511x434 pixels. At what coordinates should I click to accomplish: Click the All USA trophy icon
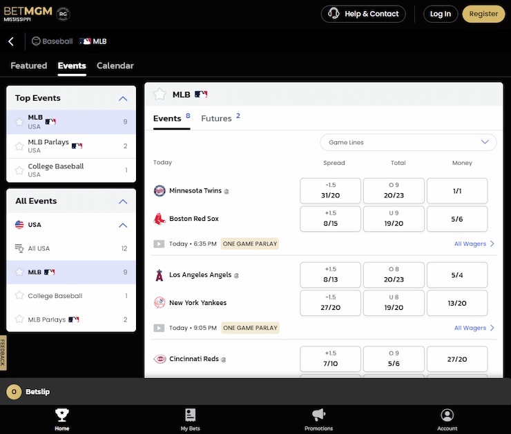19,248
